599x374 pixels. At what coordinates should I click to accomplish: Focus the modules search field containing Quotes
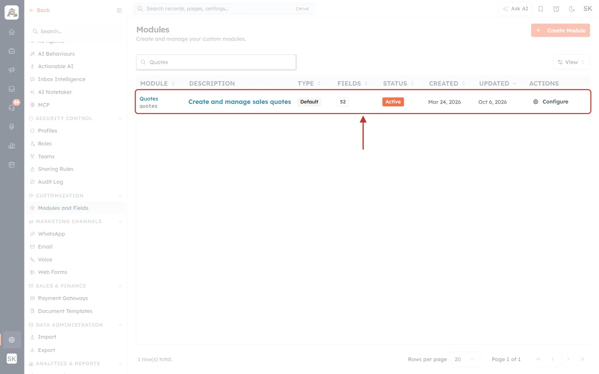coord(216,62)
